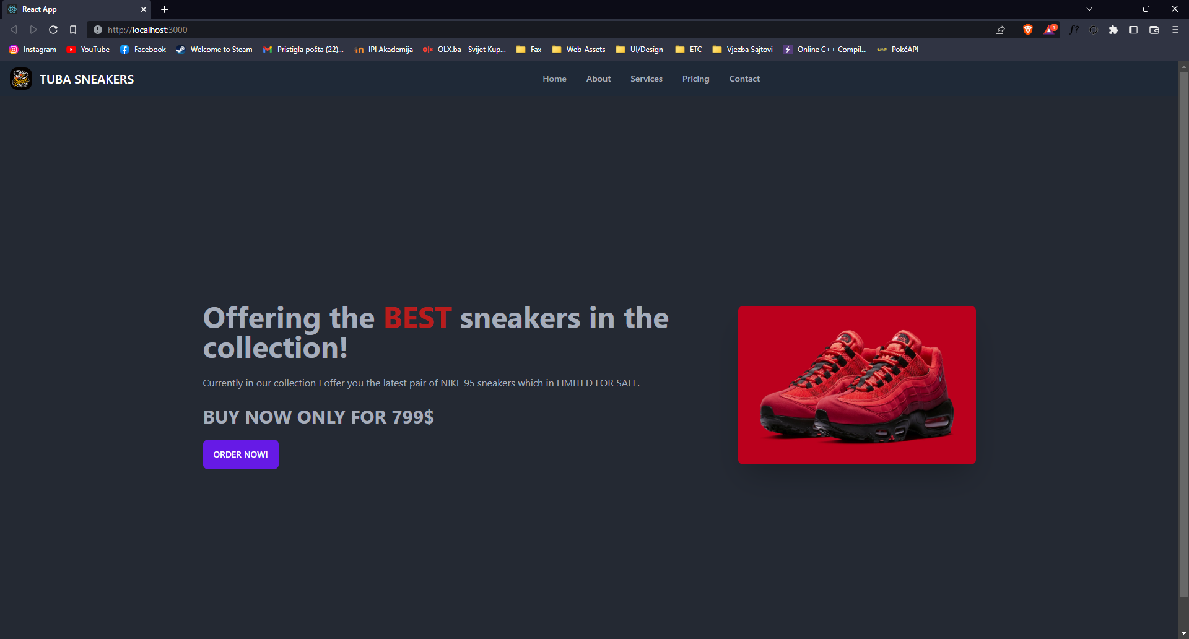Select the Services nav item
1189x639 pixels.
pyautogui.click(x=647, y=79)
